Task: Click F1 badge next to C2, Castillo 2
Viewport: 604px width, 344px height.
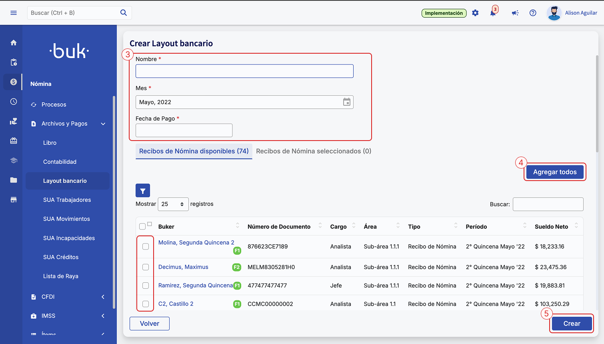Action: pos(237,304)
